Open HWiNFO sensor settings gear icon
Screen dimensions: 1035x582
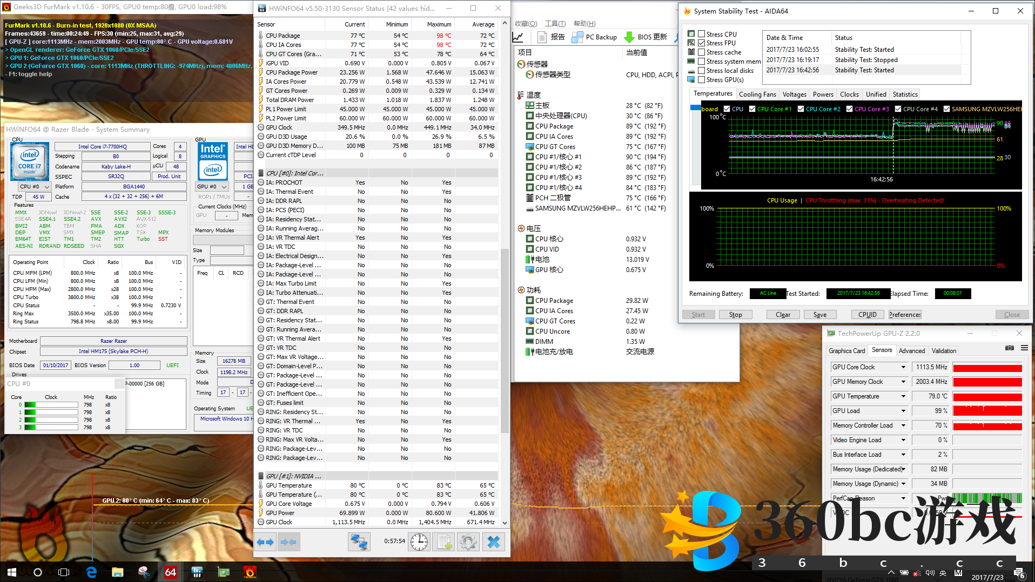[x=468, y=542]
